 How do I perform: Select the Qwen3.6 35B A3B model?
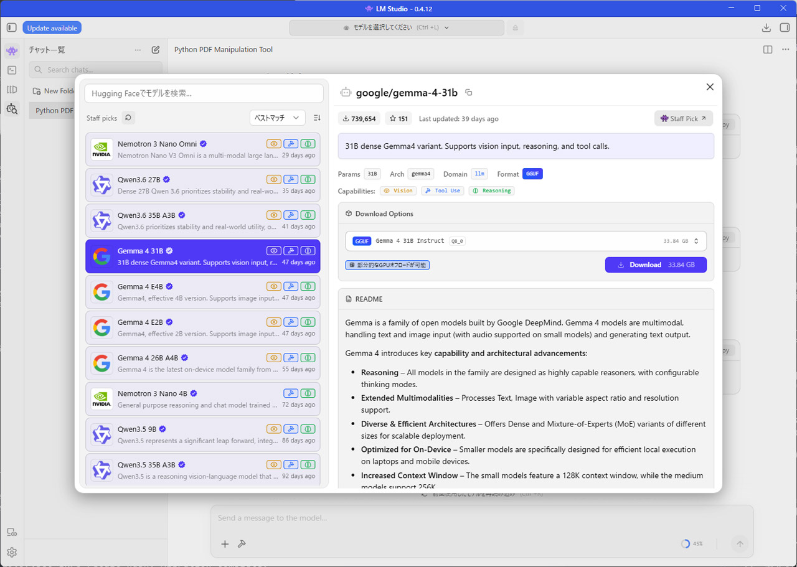(203, 220)
